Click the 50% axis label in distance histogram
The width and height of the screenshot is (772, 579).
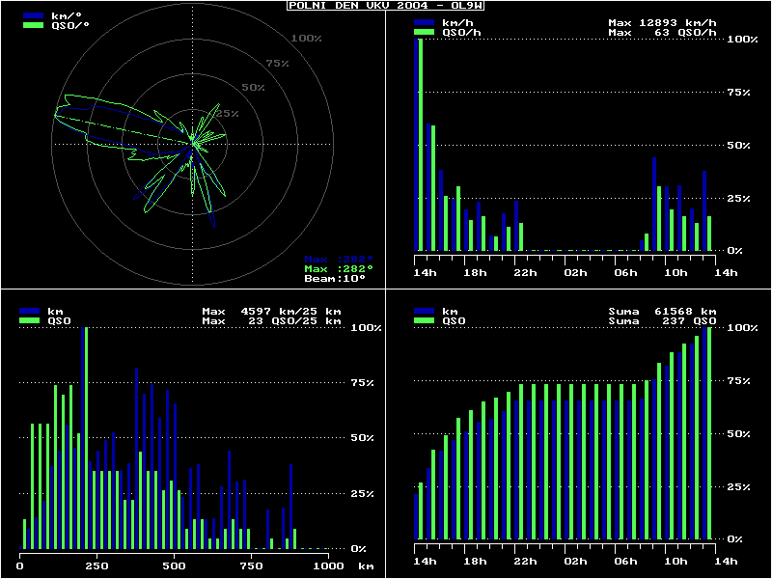pyautogui.click(x=362, y=438)
